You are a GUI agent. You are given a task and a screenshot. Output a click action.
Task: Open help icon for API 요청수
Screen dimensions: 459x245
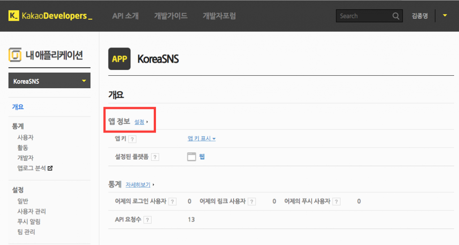coord(147,220)
